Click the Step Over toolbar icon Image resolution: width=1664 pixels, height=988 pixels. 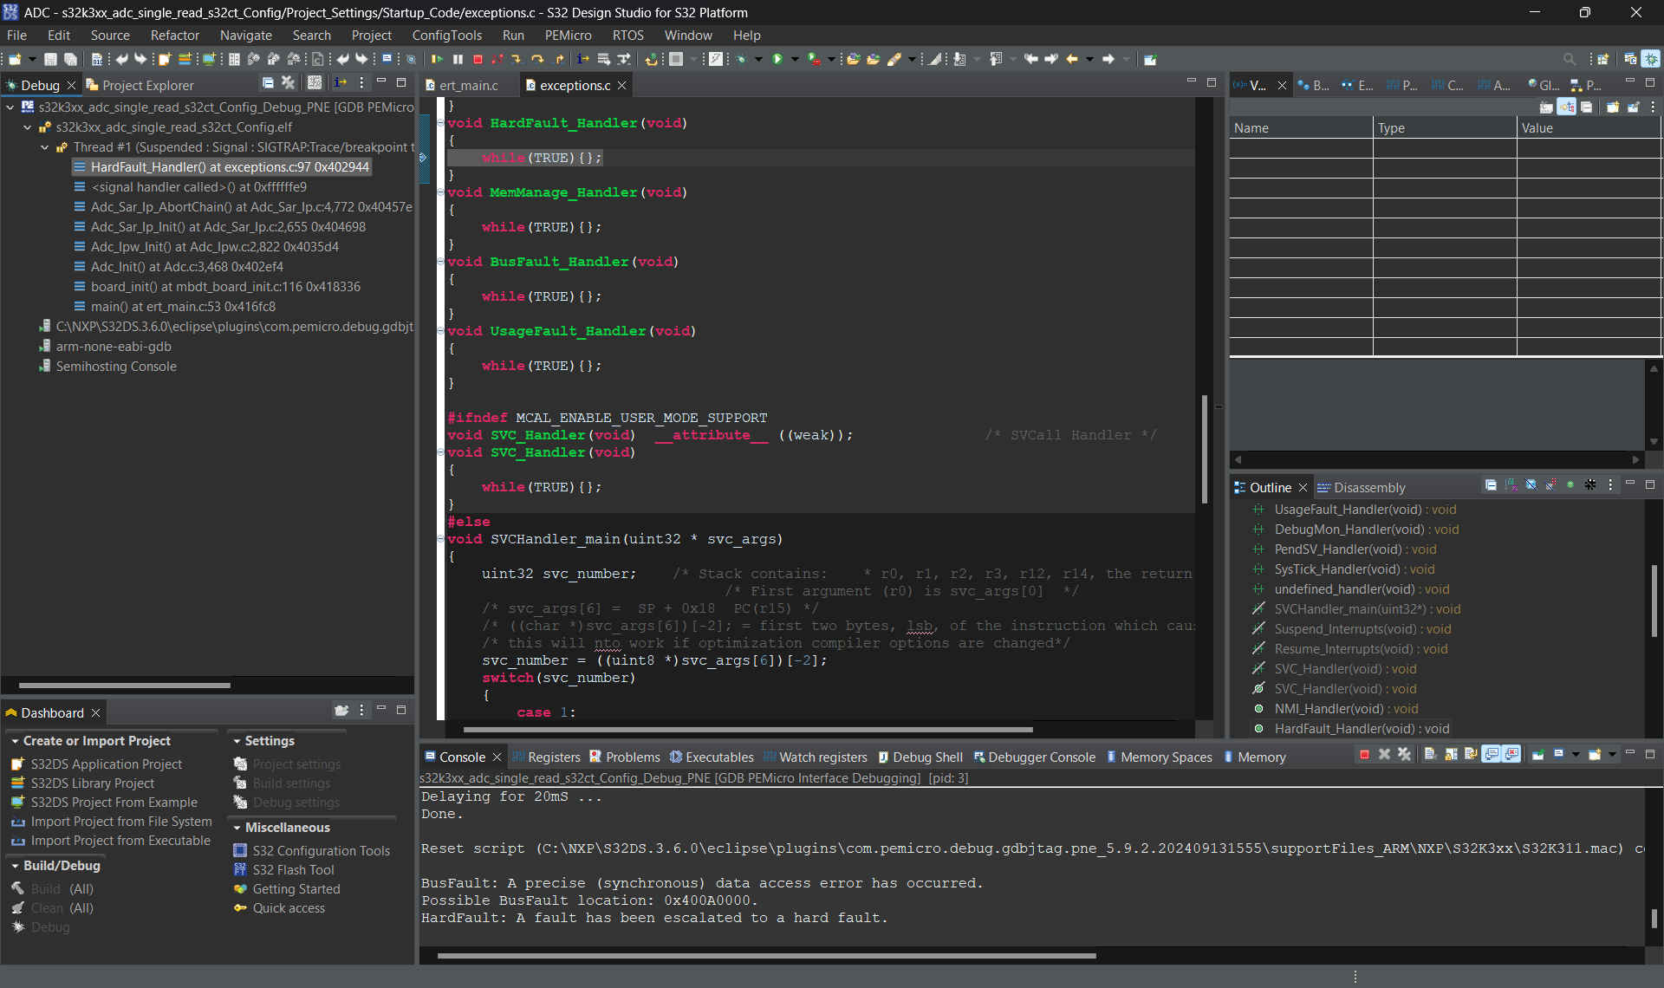coord(537,59)
